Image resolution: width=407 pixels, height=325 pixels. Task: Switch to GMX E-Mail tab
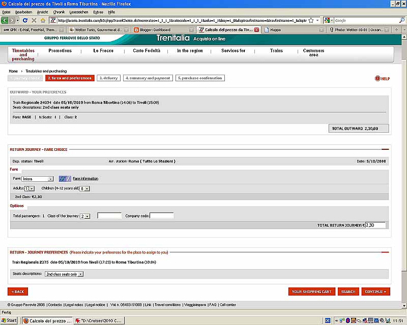(33, 30)
